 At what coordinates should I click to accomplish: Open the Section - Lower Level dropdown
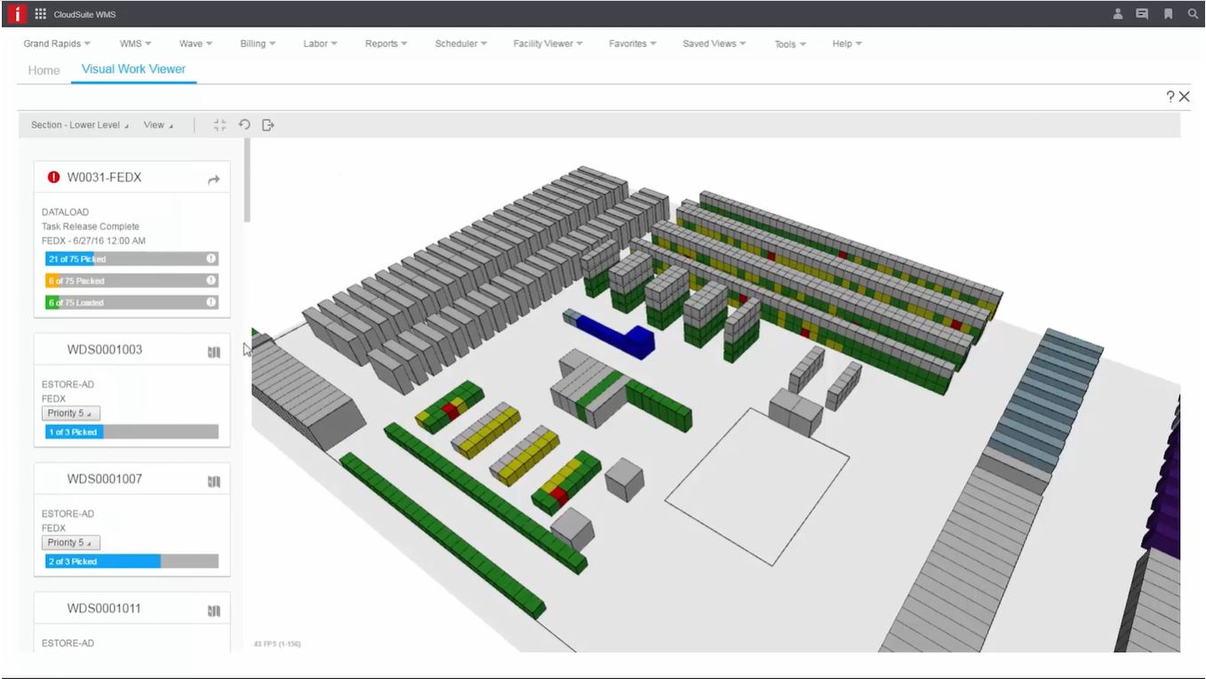tap(79, 125)
